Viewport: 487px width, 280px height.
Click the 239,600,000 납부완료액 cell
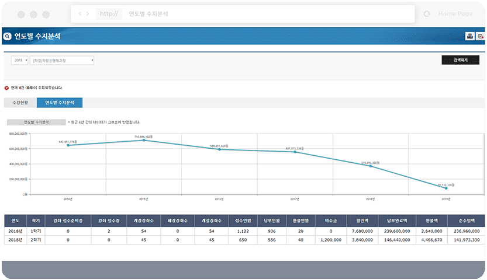(397, 231)
